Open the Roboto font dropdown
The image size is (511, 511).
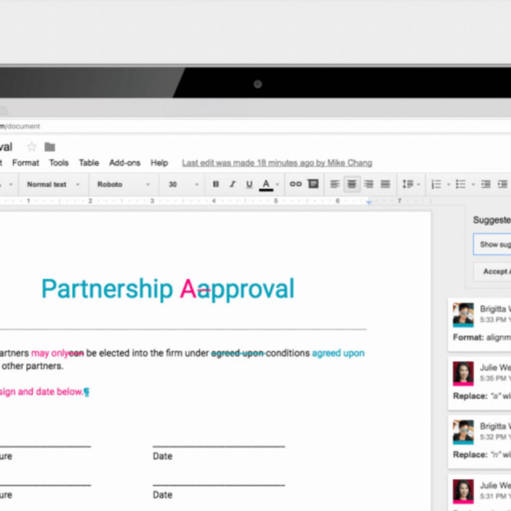point(123,184)
